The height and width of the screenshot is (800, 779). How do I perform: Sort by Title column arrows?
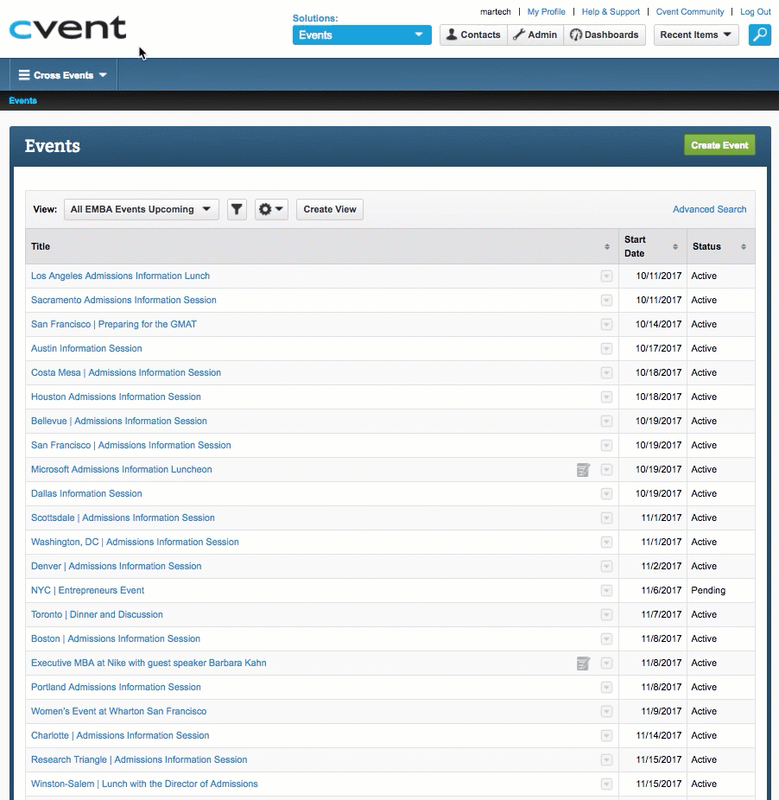click(x=606, y=246)
